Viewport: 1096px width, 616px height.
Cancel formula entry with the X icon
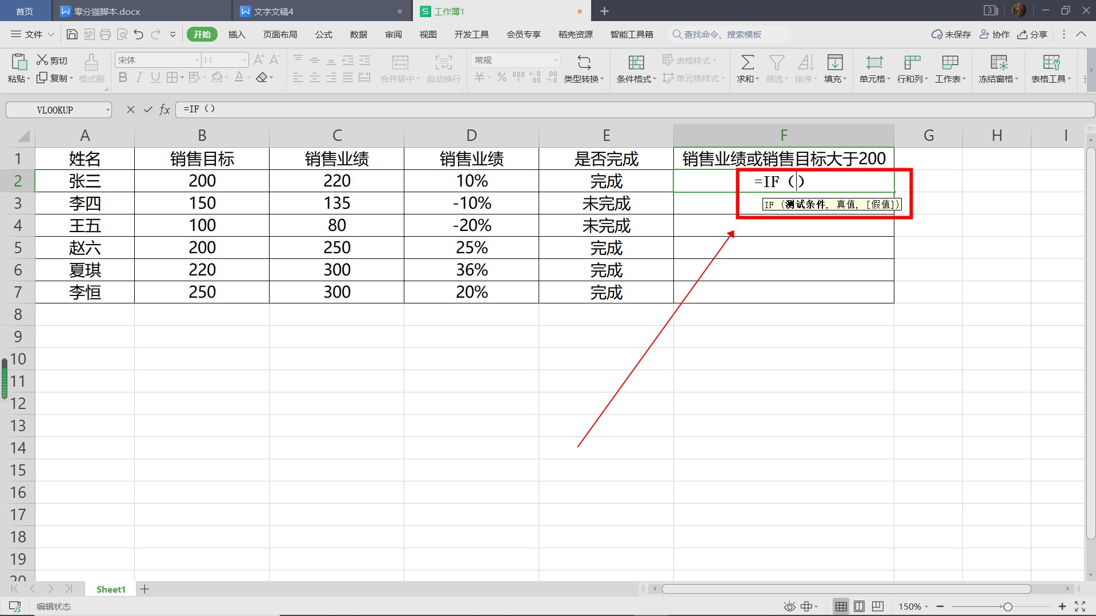click(x=131, y=110)
